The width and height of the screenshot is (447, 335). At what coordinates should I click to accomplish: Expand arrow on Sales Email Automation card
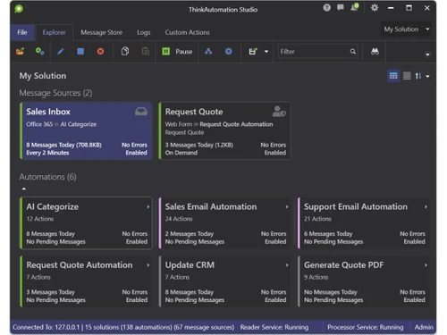coord(287,206)
